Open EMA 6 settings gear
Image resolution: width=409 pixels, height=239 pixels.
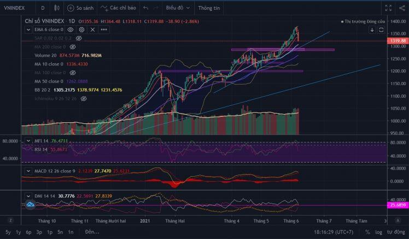click(81, 29)
